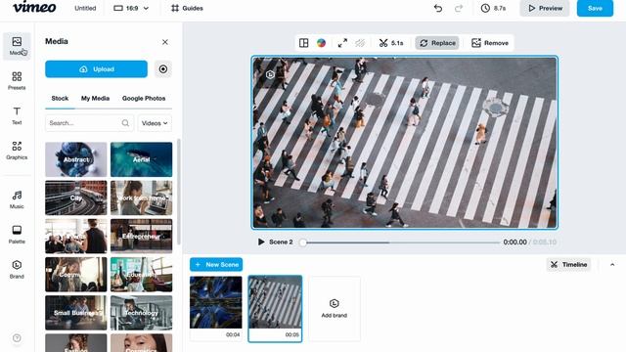Open the Education stock category

[141, 274]
